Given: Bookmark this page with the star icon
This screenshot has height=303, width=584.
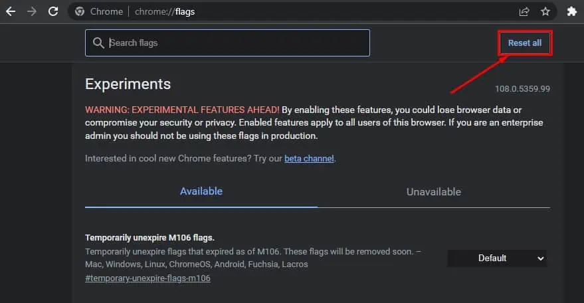Looking at the screenshot, I should [545, 11].
